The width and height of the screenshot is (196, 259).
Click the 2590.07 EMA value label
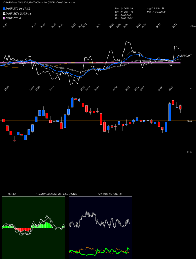pos(186,55)
